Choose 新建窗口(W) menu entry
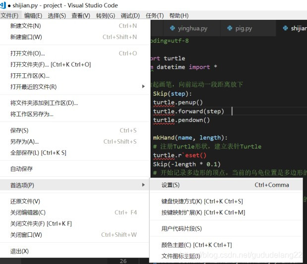This screenshot has width=307, height=264. point(75,37)
